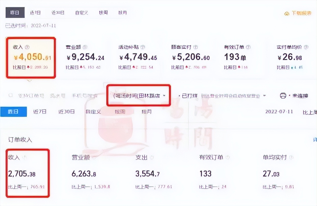Open help icon beside top 有效订单
Viewport: 317px width, 206px height.
[248, 47]
